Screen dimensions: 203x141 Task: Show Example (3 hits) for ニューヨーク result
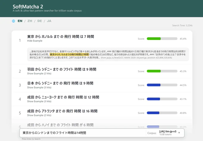point(39,101)
